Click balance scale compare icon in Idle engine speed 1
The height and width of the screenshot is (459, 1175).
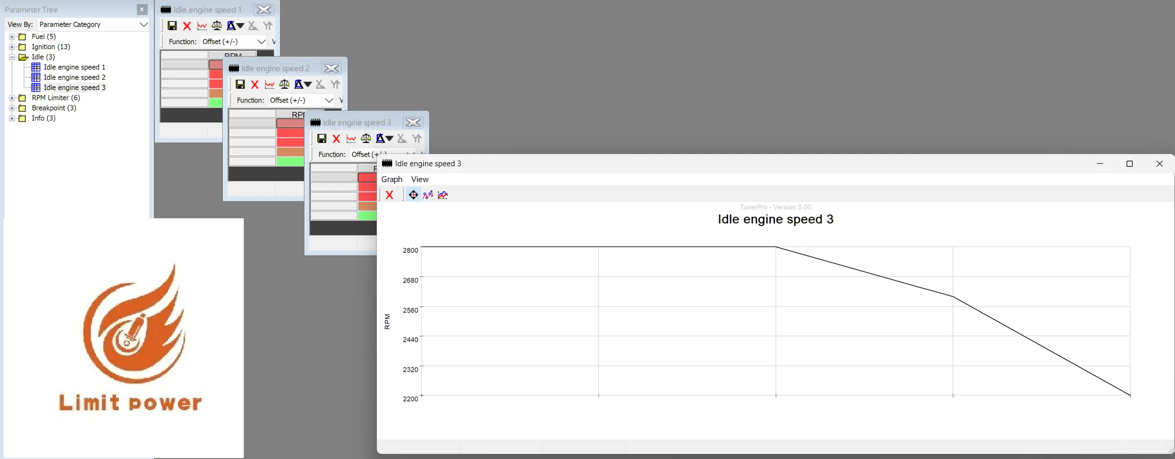click(217, 25)
